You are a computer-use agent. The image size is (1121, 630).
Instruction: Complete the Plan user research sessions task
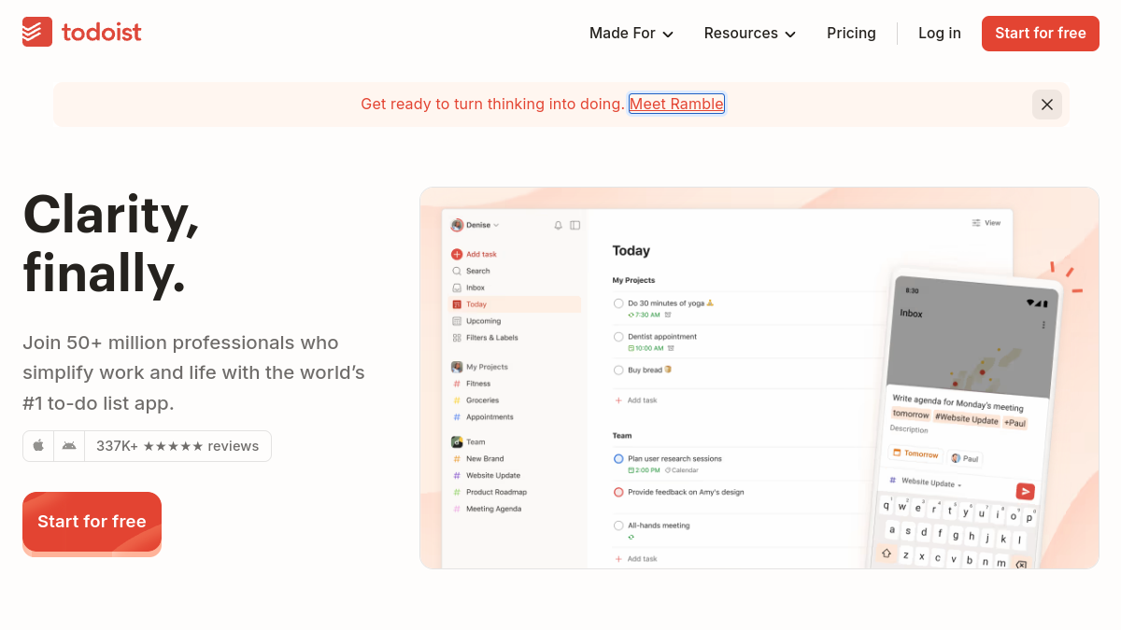(618, 459)
